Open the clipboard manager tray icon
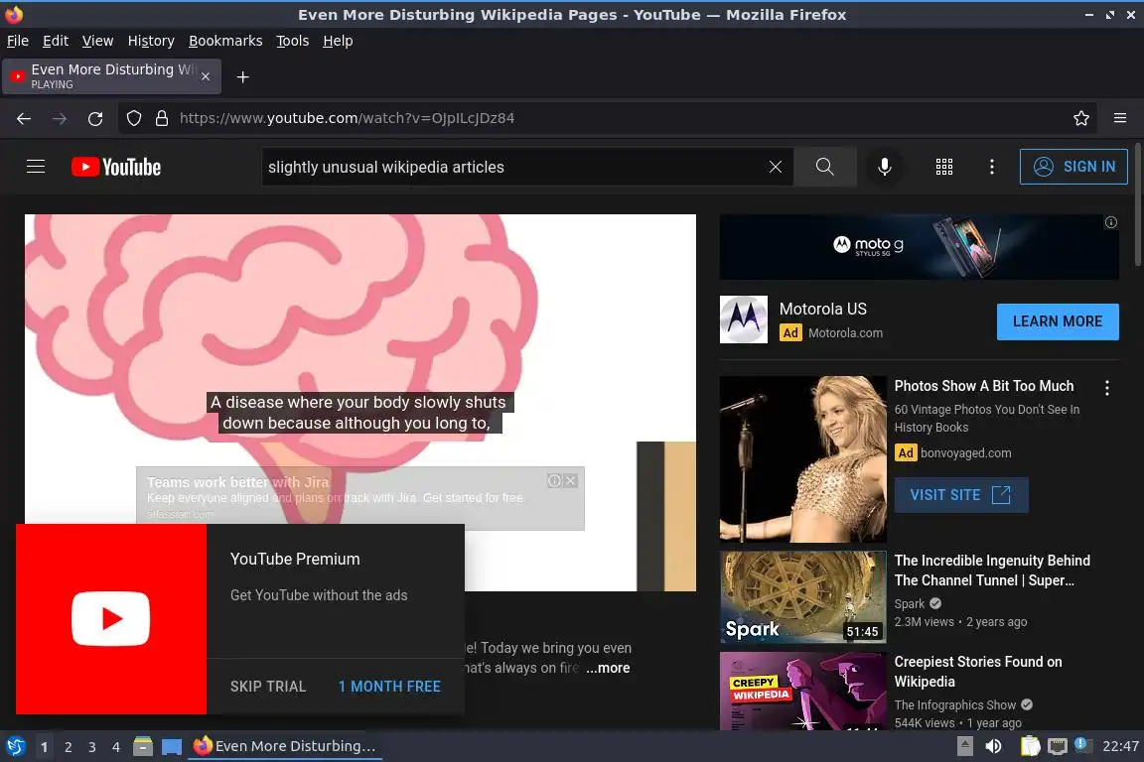The height and width of the screenshot is (762, 1144). pyautogui.click(x=1030, y=747)
